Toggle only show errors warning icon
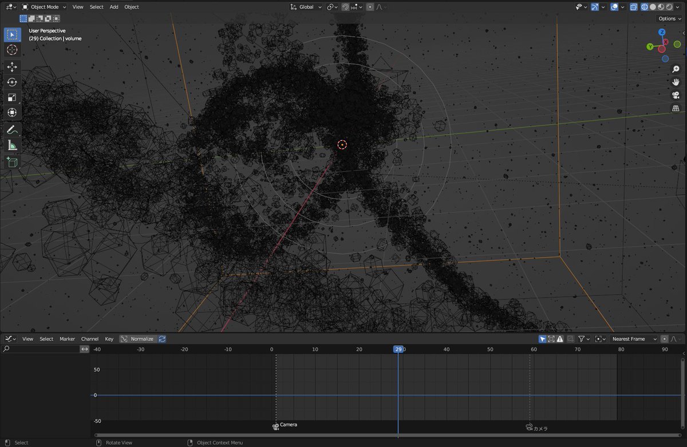The width and height of the screenshot is (687, 447). click(560, 339)
